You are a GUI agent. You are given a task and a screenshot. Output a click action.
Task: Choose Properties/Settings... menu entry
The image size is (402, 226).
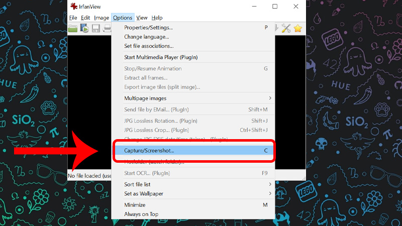coord(193,28)
